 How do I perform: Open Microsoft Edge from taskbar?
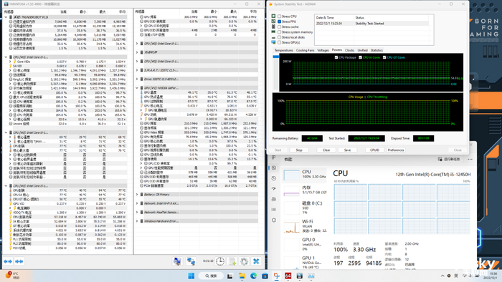pyautogui.click(x=253, y=276)
